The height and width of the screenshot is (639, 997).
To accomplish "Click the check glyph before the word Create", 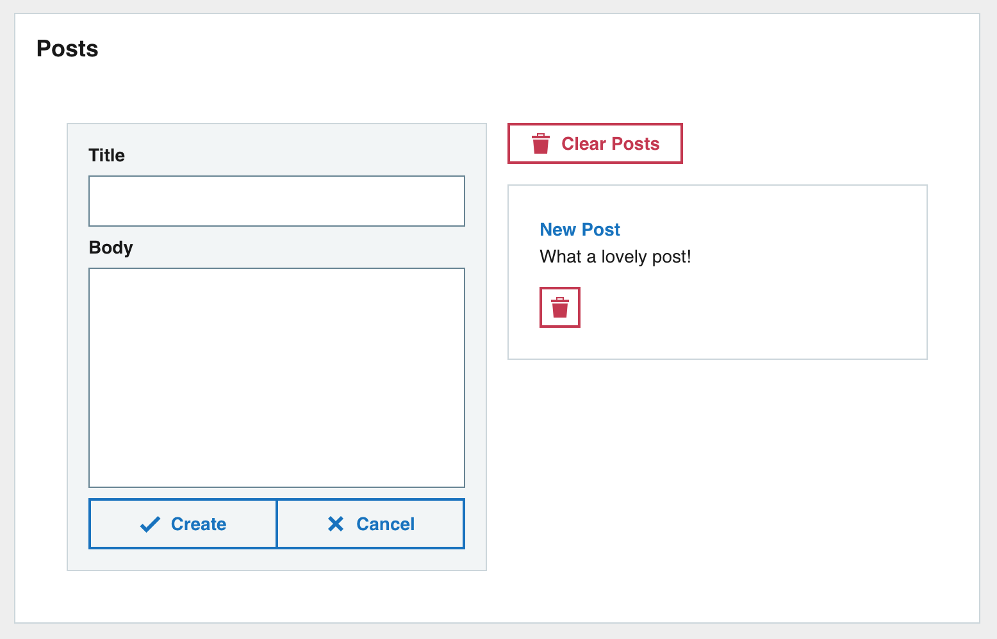I will (x=149, y=524).
